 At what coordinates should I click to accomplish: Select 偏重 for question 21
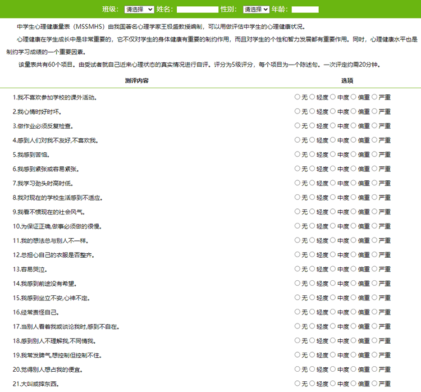coord(353,384)
